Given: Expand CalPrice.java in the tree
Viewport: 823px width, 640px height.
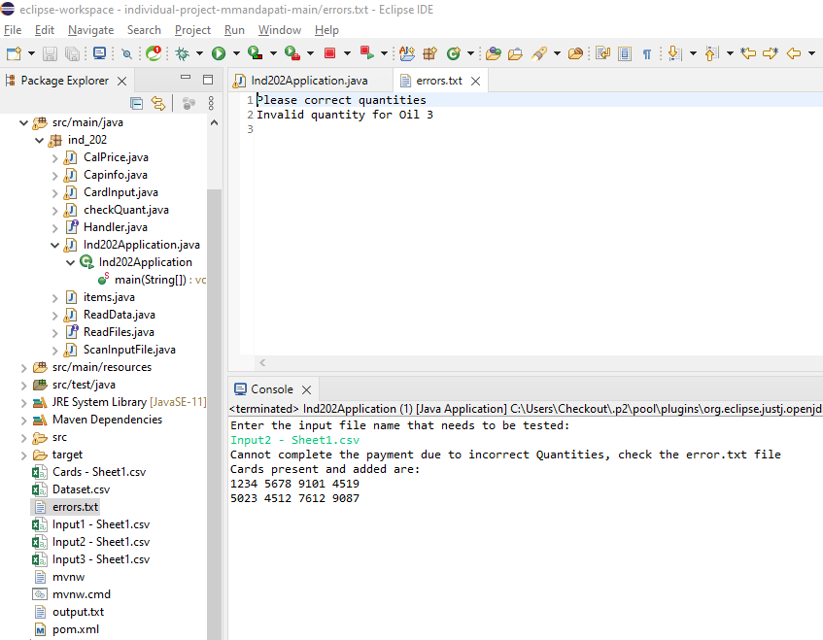Looking at the screenshot, I should (x=55, y=157).
